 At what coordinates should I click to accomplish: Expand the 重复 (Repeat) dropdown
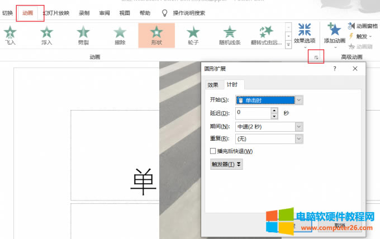click(x=299, y=138)
